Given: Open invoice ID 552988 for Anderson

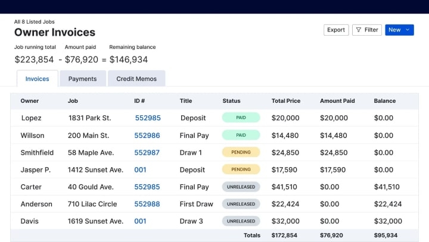Looking at the screenshot, I should [147, 204].
